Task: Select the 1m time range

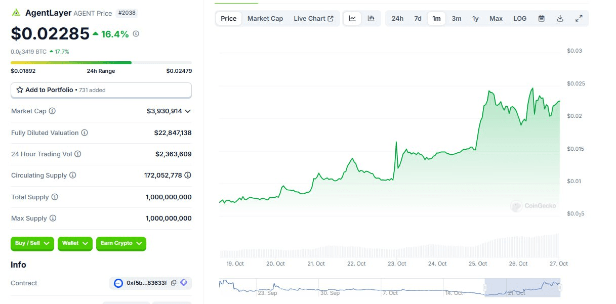Action: point(436,19)
